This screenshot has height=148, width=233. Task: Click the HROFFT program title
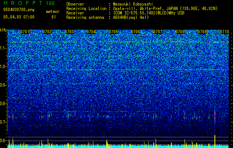[x=23, y=3]
